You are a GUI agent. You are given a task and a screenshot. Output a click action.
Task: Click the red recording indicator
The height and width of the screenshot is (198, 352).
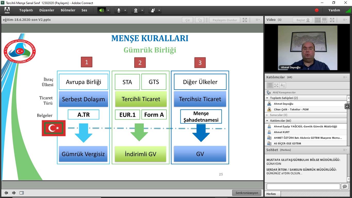pos(317,10)
